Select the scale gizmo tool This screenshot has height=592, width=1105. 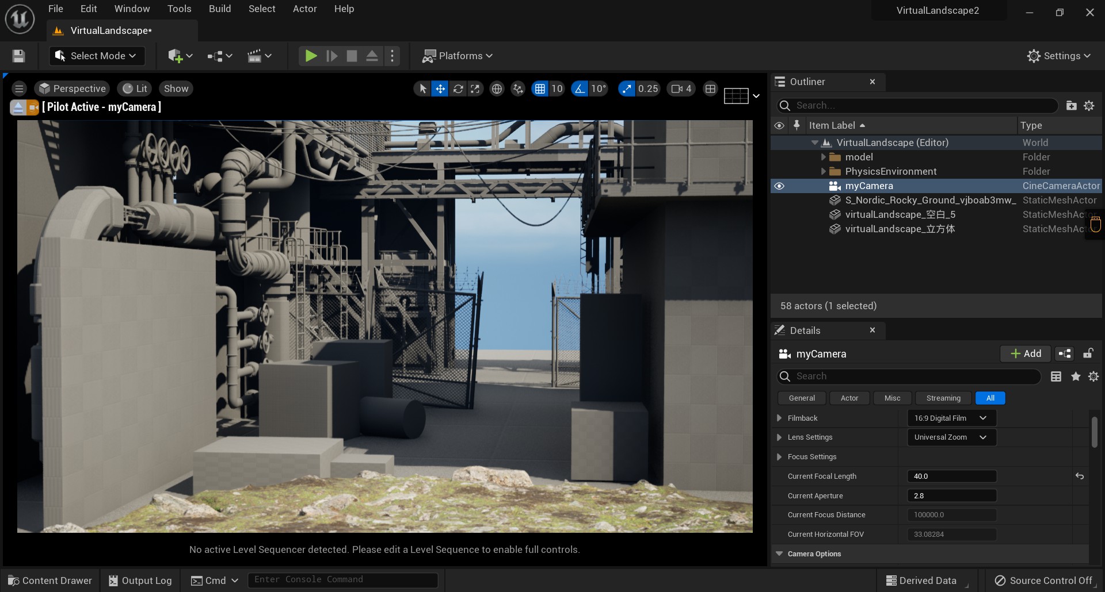point(475,89)
